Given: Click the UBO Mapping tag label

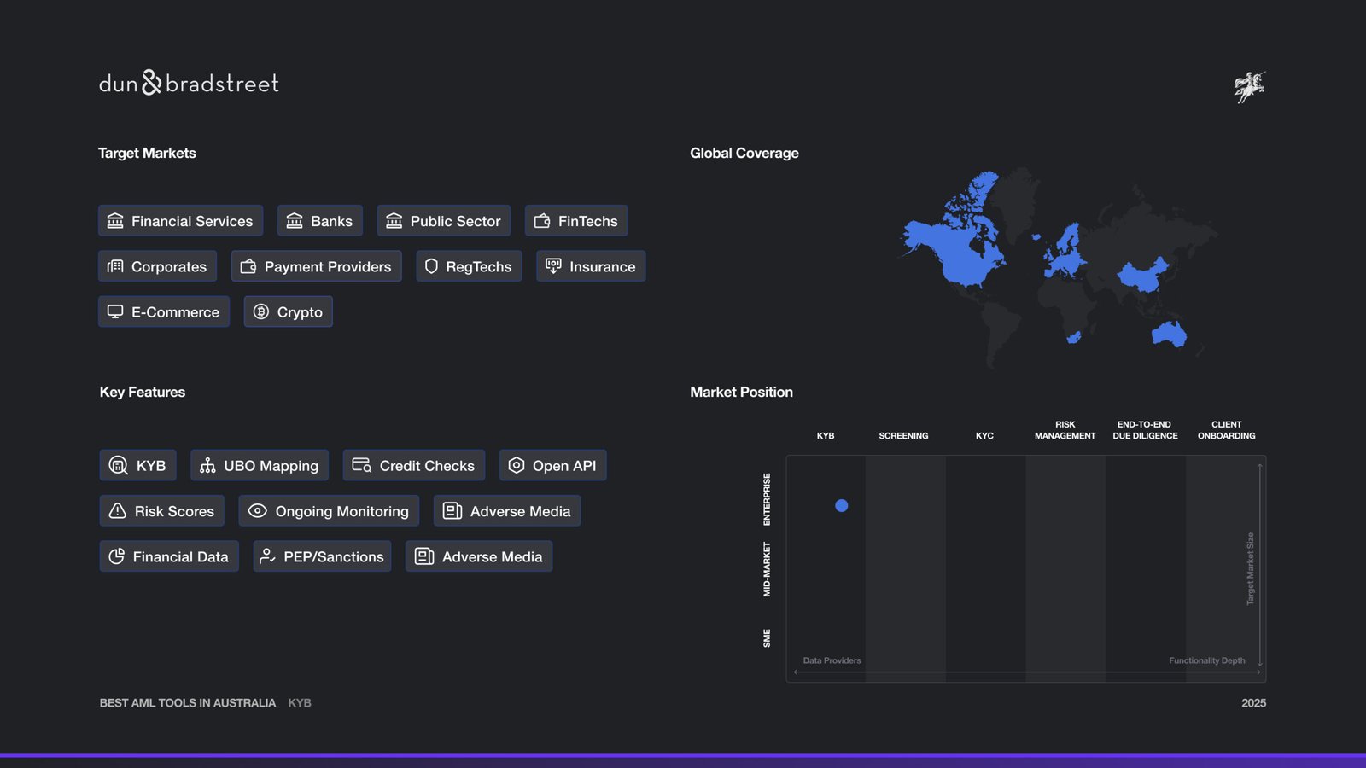Looking at the screenshot, I should click(271, 466).
